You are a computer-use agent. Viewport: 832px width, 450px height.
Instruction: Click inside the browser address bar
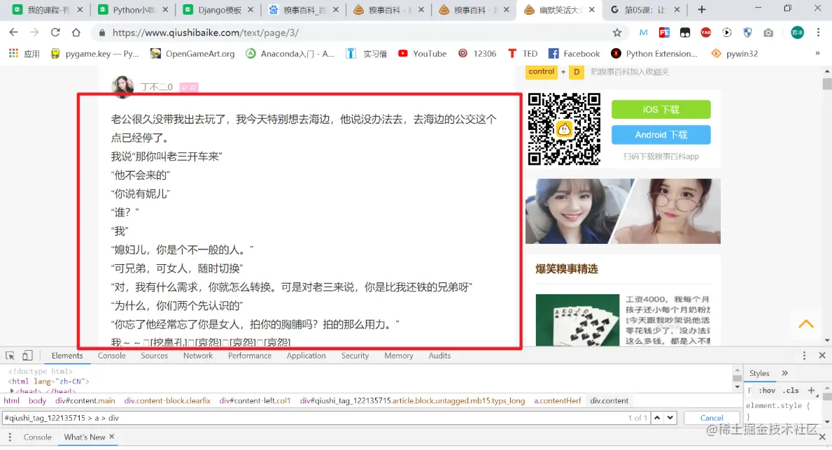[280, 32]
